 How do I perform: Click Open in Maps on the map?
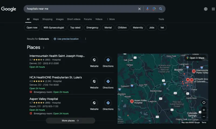(x=195, y=58)
